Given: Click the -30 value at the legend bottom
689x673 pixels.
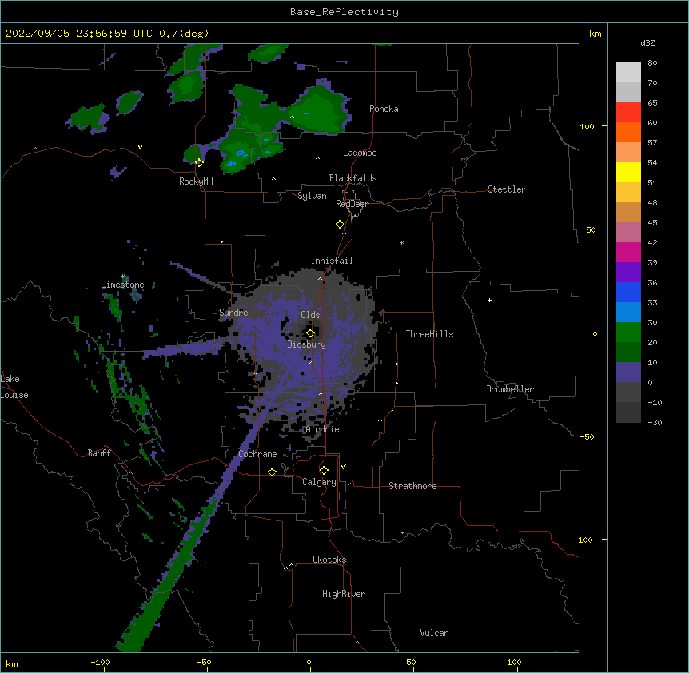Looking at the screenshot, I should coord(655,423).
